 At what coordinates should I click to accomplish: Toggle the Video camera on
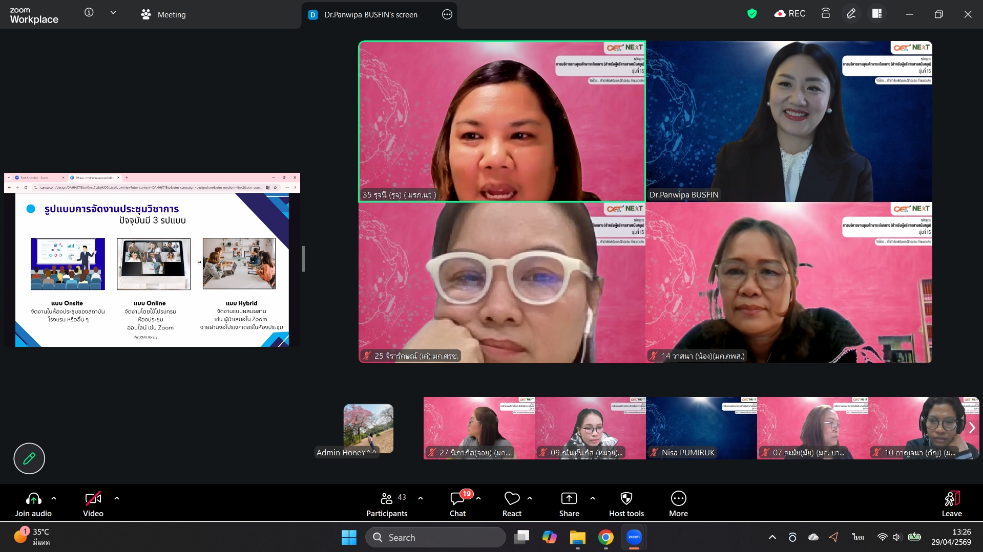click(x=93, y=504)
